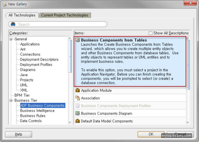Screen dimensions: 199x142
Task: Select the Default Data Model Components item
Action: click(130, 121)
